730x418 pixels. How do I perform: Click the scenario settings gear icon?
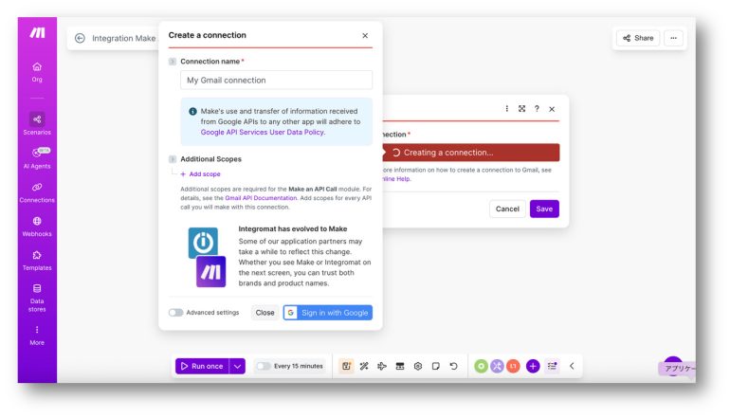click(417, 366)
